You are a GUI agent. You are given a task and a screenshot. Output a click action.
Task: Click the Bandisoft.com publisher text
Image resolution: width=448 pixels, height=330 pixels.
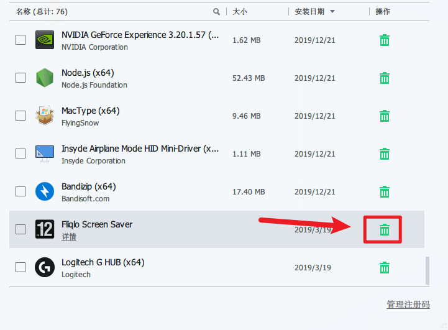point(86,199)
